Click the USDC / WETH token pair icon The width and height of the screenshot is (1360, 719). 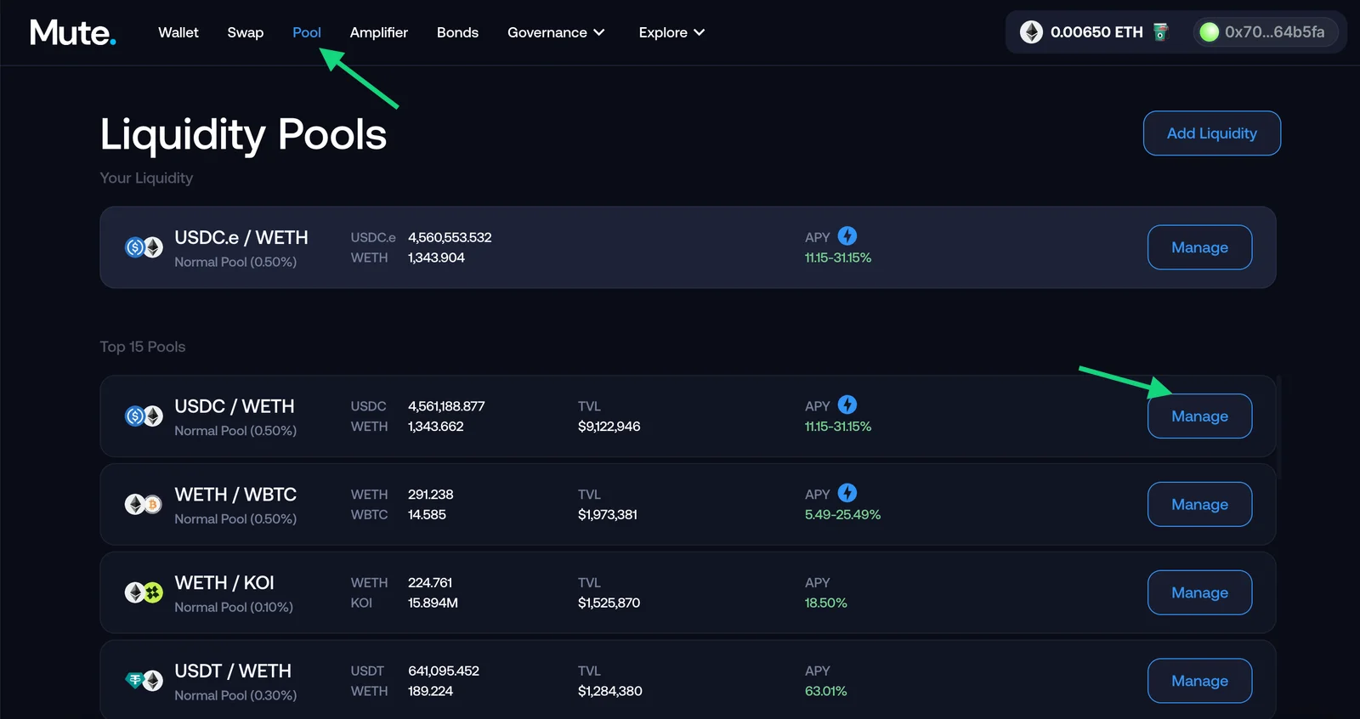tap(144, 416)
